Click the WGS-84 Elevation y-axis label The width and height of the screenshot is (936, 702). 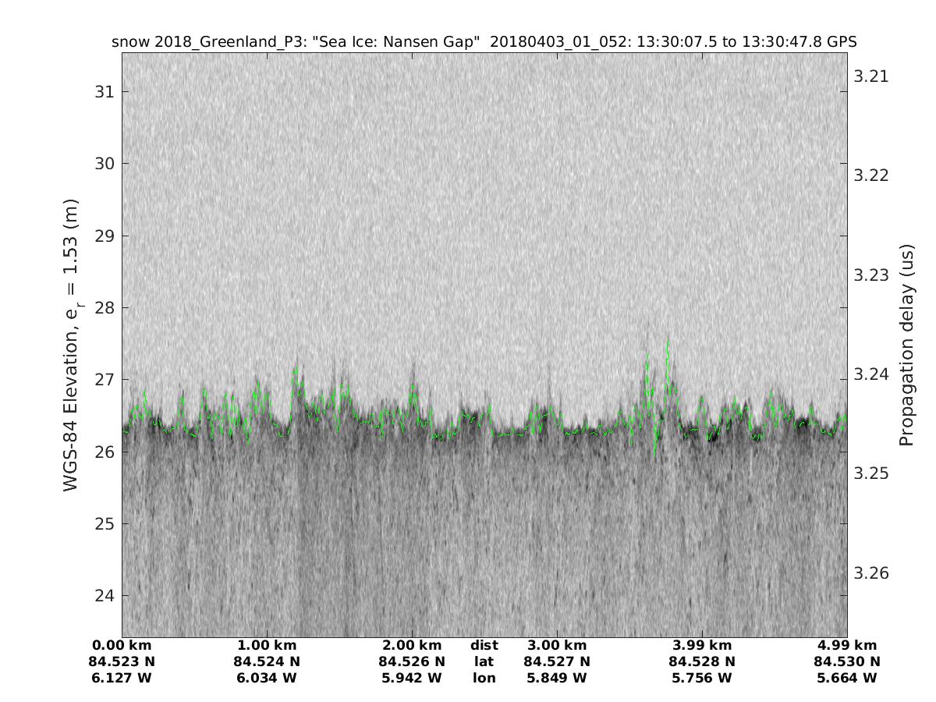[x=71, y=345]
